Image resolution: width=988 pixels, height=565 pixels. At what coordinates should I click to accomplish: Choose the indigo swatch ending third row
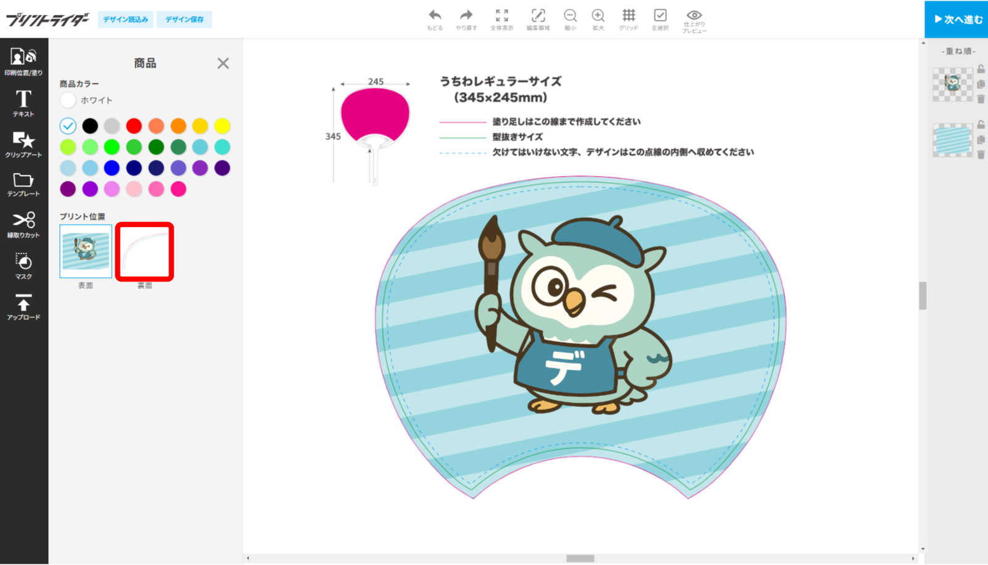pos(222,168)
